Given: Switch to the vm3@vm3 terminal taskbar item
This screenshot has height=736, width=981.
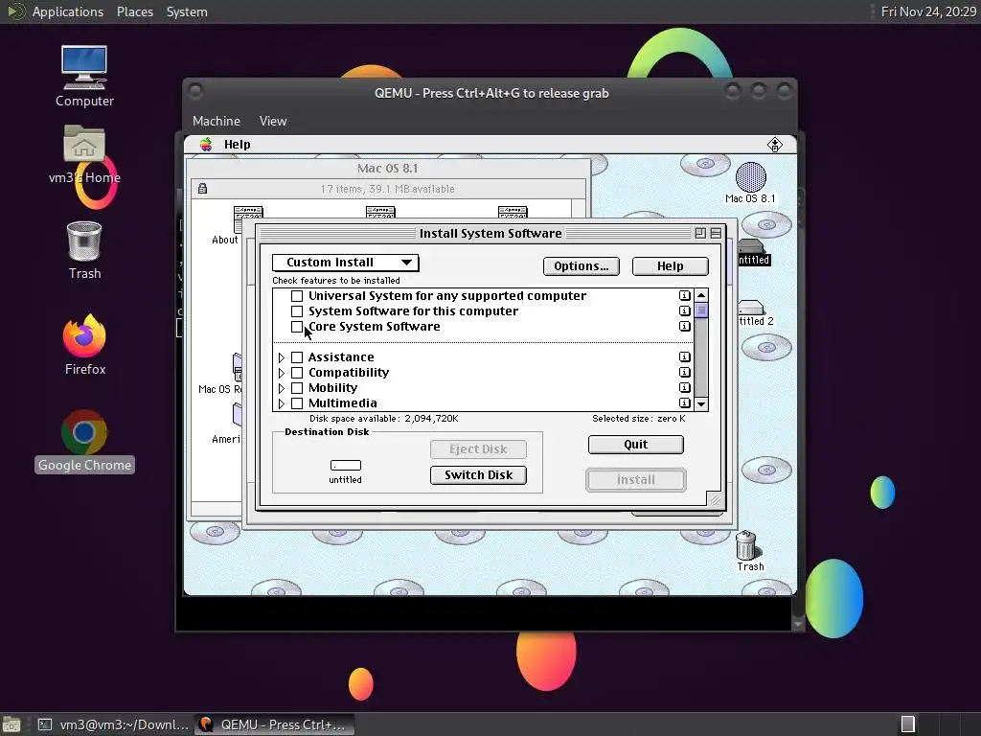Looking at the screenshot, I should [x=113, y=724].
